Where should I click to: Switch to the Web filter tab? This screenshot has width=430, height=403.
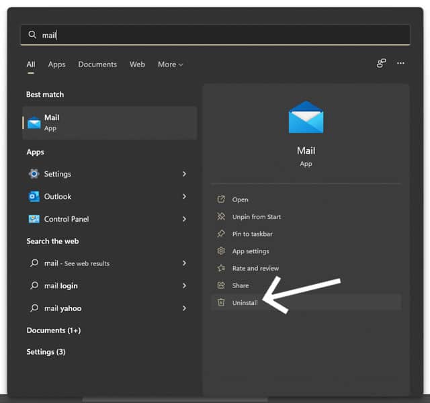pos(137,64)
